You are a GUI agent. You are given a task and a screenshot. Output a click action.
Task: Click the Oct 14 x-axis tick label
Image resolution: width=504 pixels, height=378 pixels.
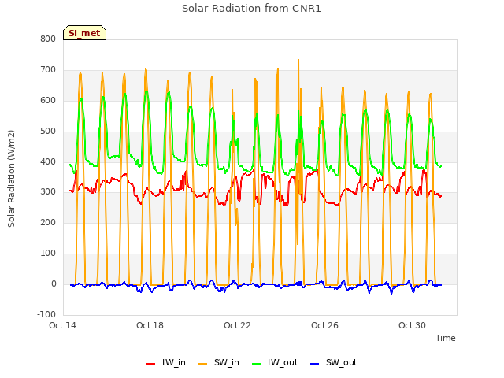62,325
